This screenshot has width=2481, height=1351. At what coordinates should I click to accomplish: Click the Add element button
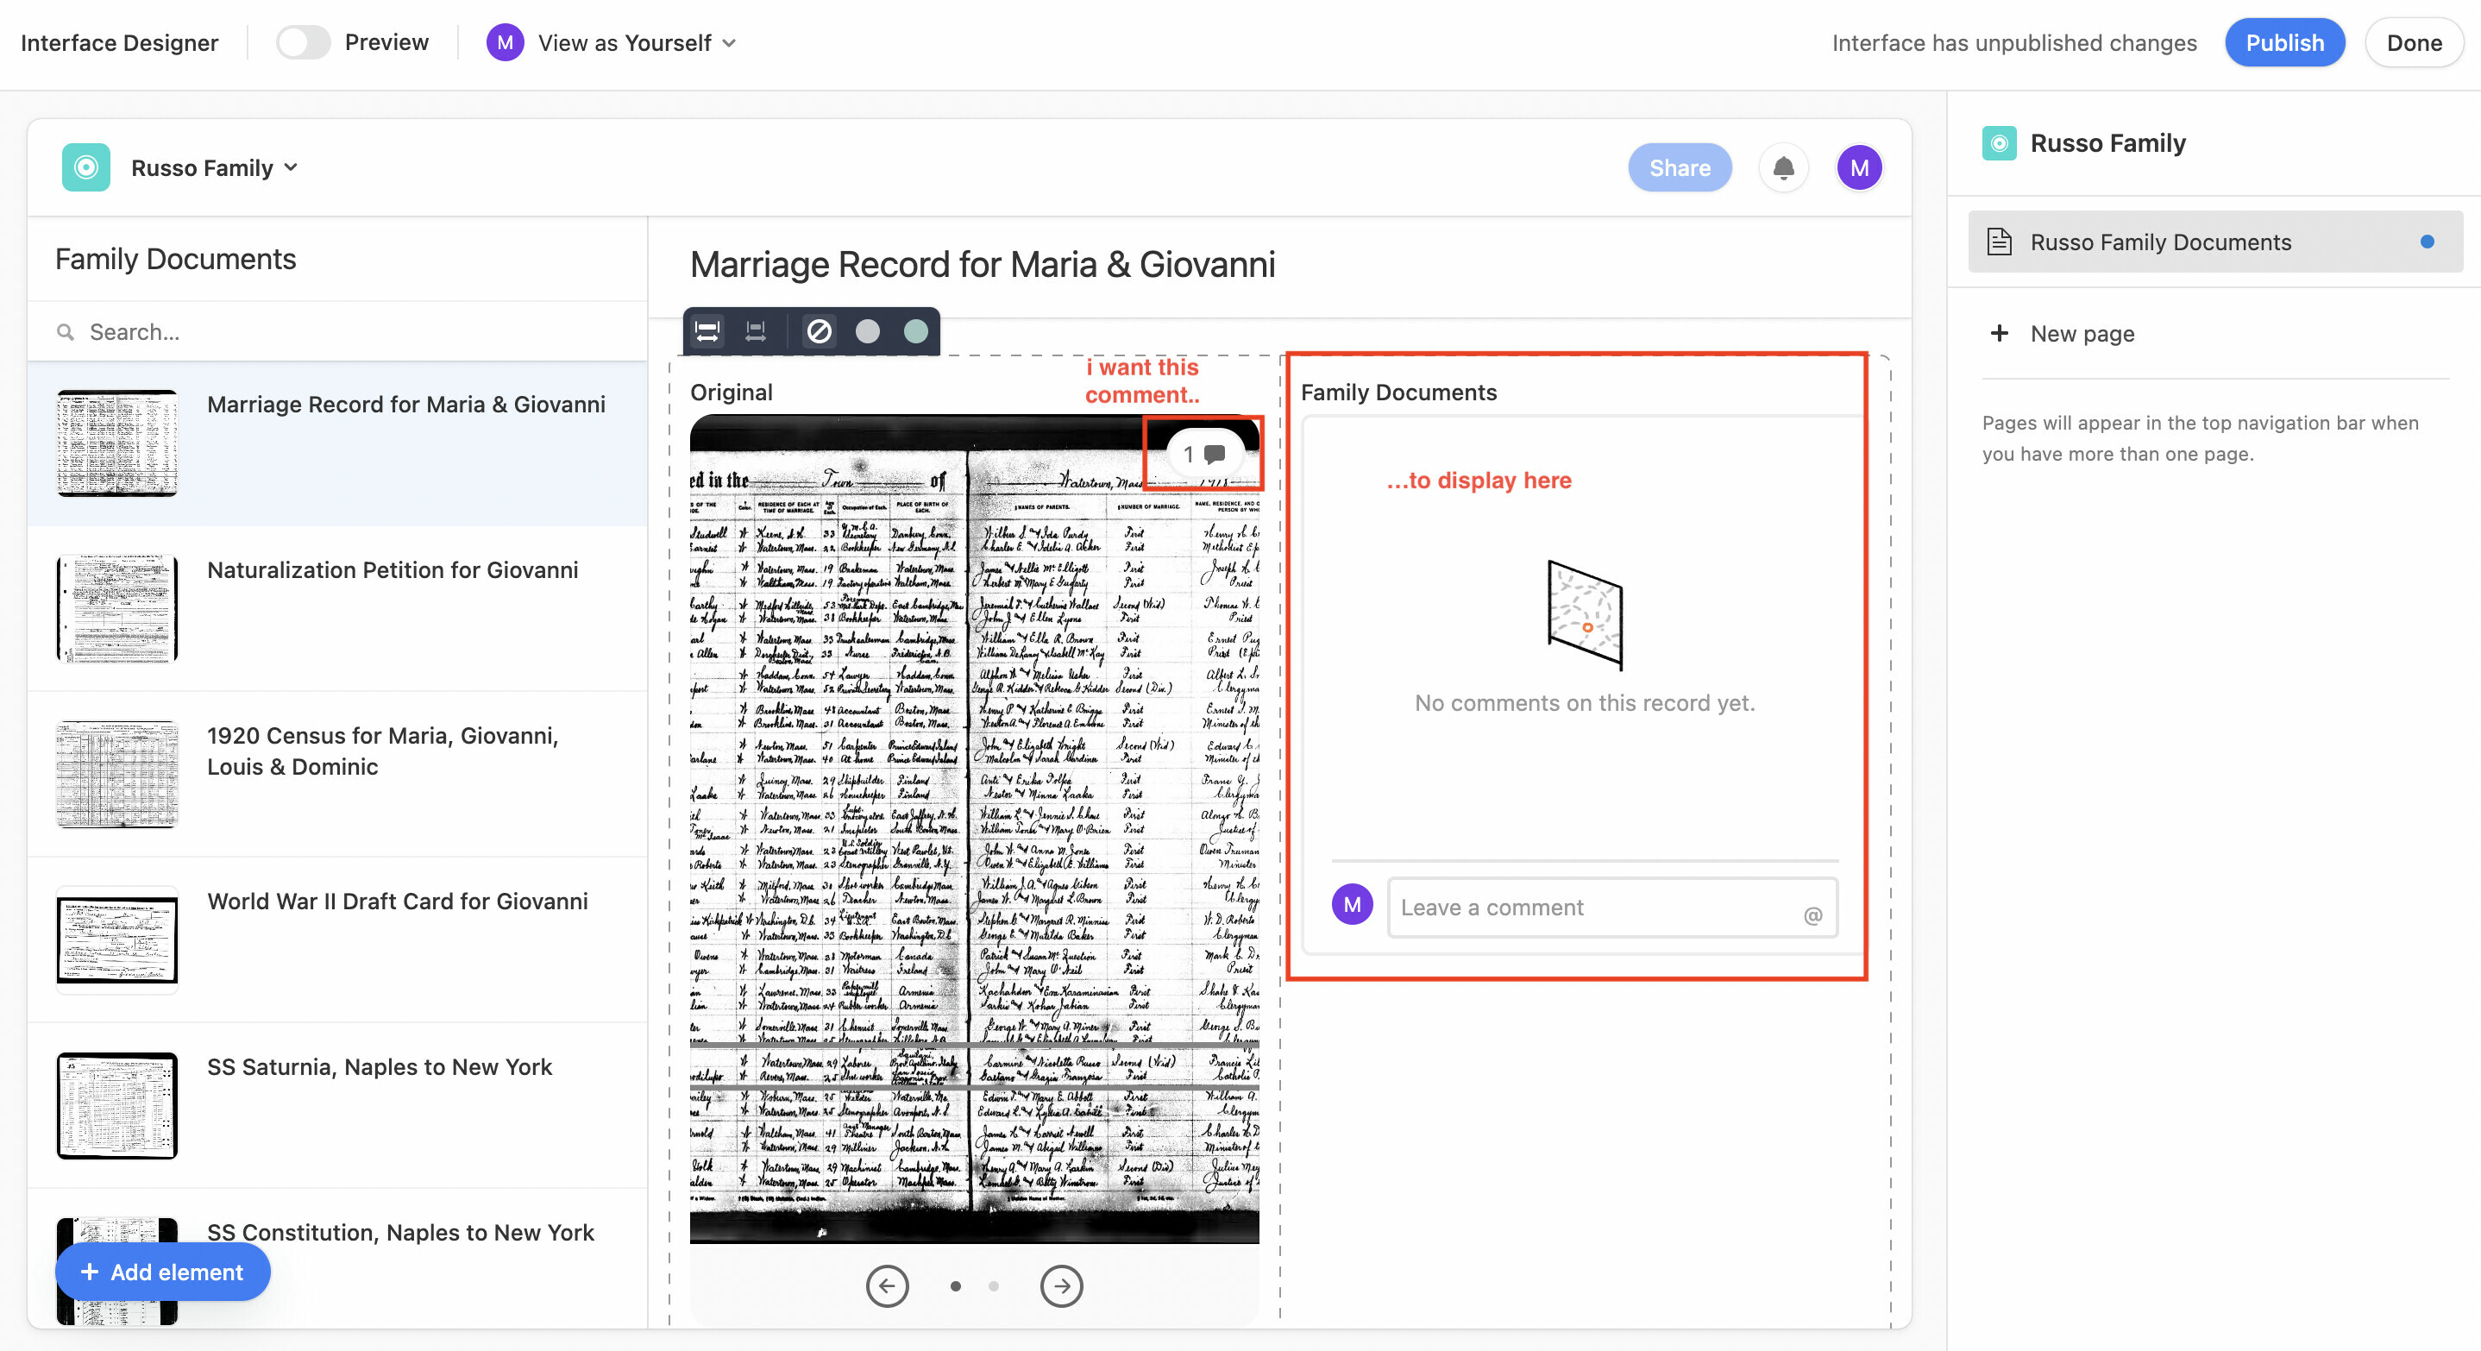(x=163, y=1271)
